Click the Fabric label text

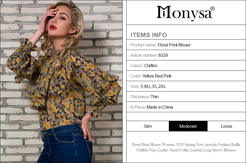click(x=137, y=66)
